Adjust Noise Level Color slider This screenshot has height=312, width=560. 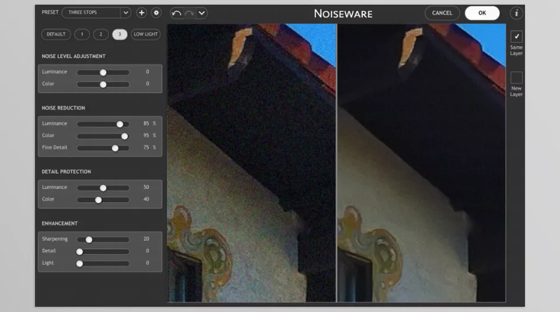click(x=103, y=84)
